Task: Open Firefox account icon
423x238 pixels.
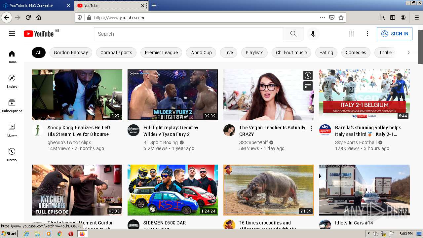Action: [x=403, y=18]
